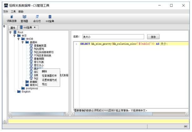Open the 工具 menu
Image resolution: width=192 pixels, height=132 pixels.
13,12
